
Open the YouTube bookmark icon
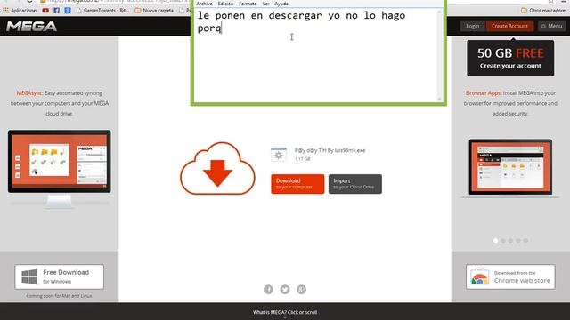pos(45,11)
